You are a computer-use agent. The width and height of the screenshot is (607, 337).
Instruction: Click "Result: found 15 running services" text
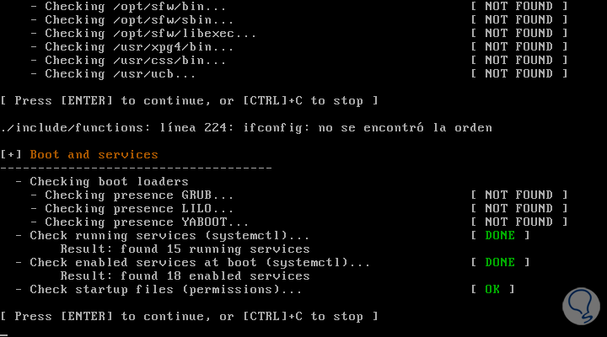pyautogui.click(x=185, y=249)
